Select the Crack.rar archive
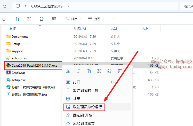 (19, 73)
